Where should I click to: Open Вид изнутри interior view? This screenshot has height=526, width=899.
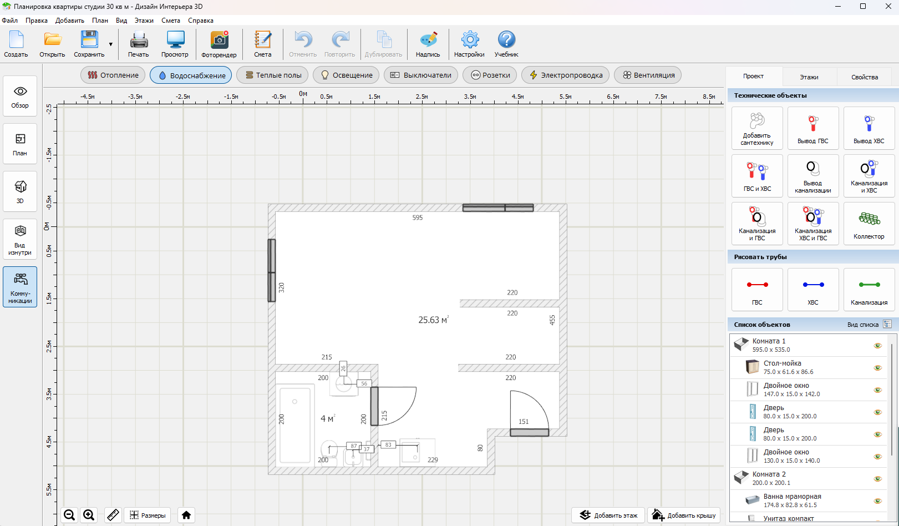click(20, 239)
